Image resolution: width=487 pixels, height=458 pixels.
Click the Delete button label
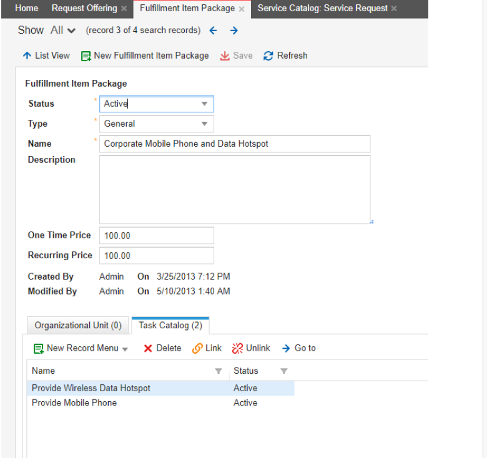click(169, 348)
